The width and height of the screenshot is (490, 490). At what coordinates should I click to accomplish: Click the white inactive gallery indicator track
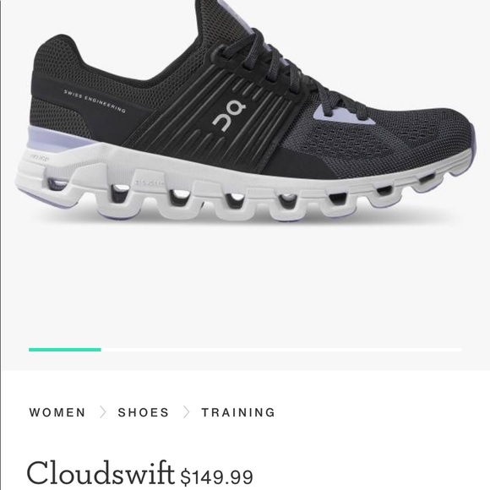coord(281,350)
